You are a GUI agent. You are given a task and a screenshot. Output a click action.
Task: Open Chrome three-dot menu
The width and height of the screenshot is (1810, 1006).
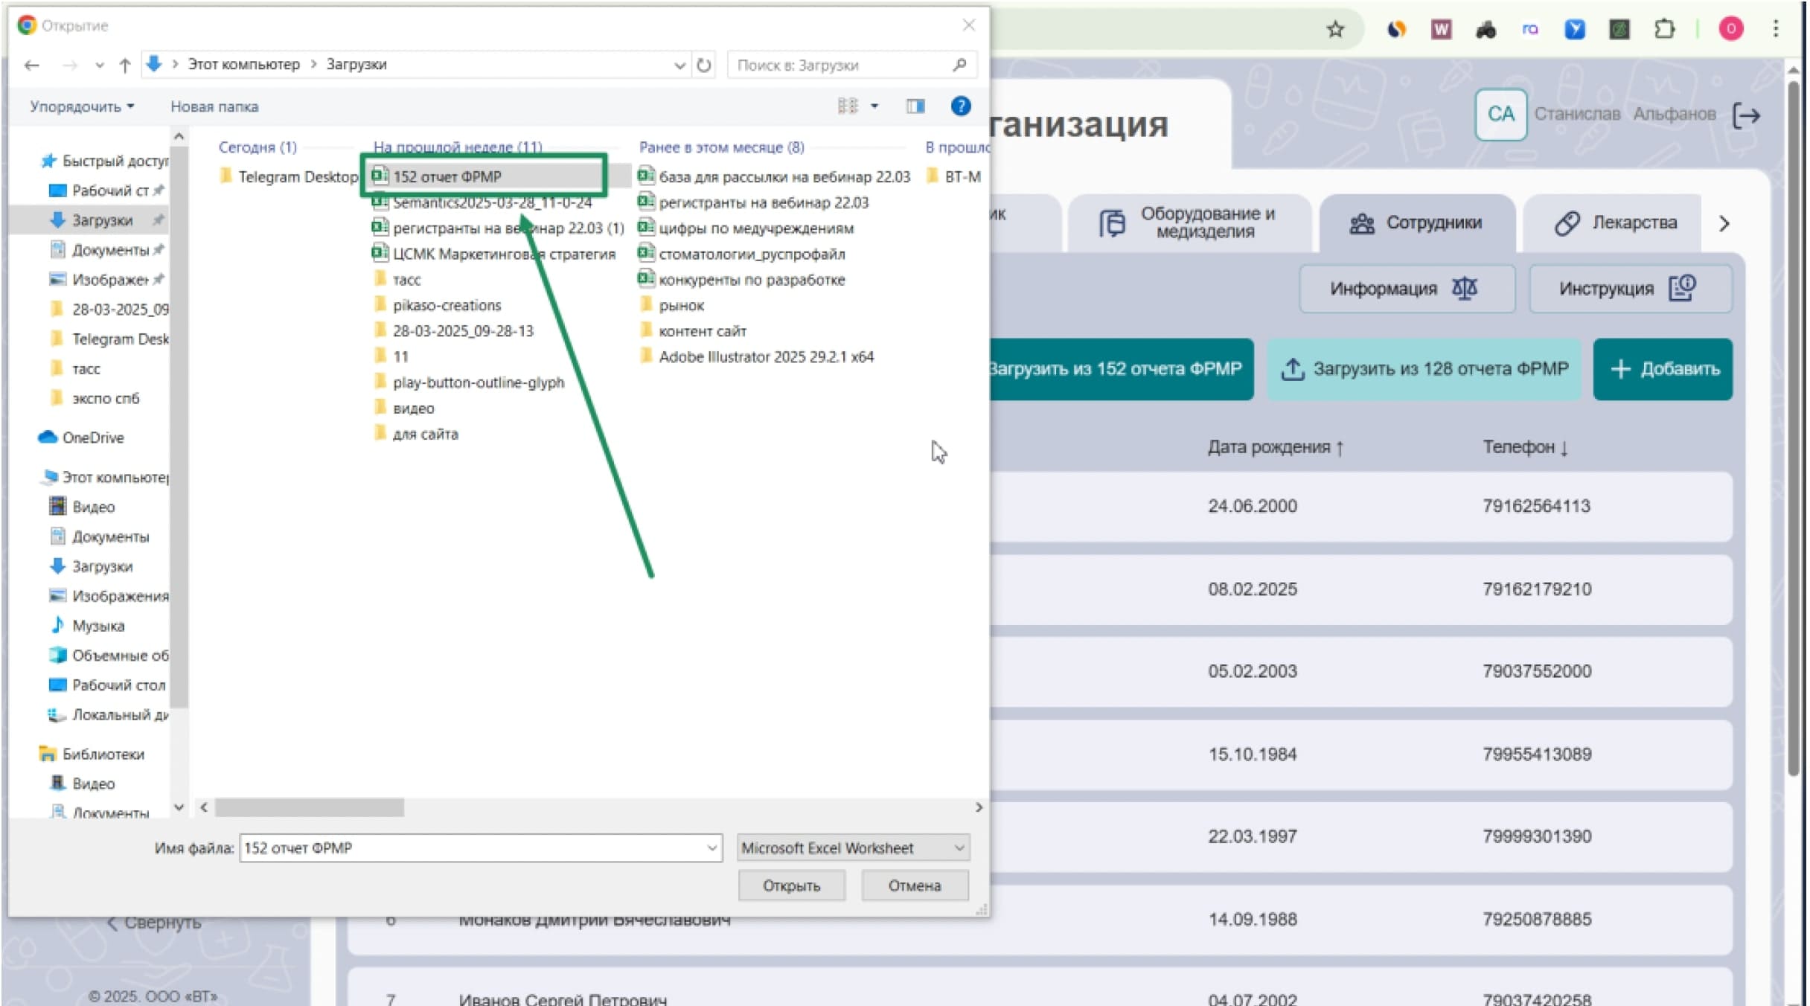point(1776,29)
